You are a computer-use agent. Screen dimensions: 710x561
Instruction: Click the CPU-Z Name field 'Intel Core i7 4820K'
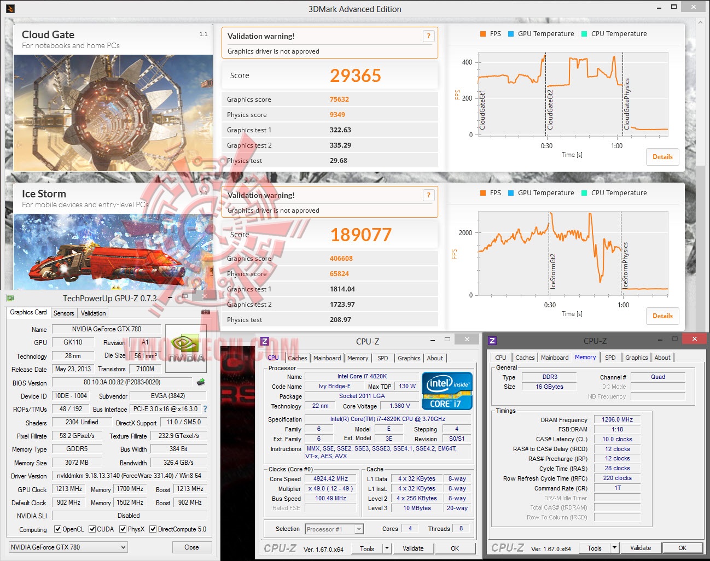362,376
